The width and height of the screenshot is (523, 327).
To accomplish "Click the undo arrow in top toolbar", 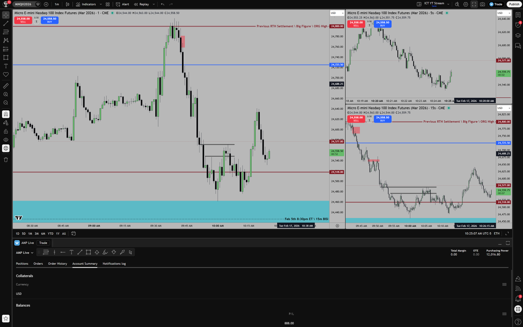I will coord(163,4).
